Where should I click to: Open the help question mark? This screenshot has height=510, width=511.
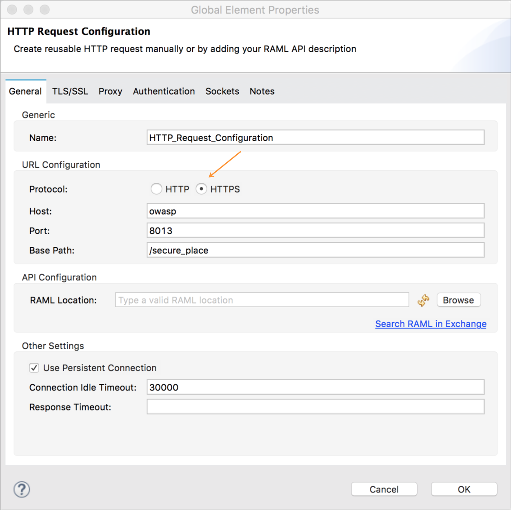coord(21,490)
